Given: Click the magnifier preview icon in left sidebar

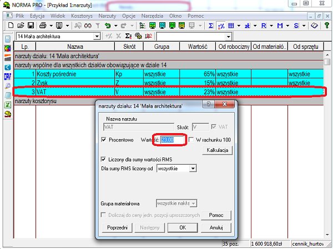Looking at the screenshot, I should (8, 86).
